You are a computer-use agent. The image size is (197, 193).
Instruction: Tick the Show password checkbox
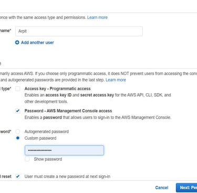(x=27, y=159)
